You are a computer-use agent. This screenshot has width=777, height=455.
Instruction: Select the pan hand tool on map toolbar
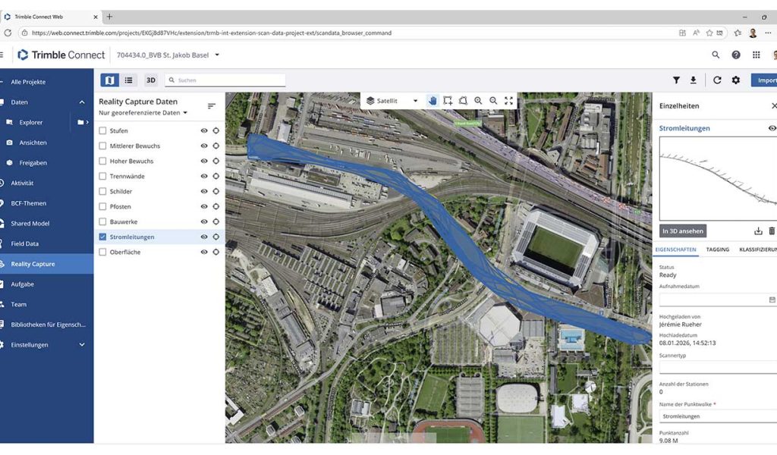[x=433, y=100]
